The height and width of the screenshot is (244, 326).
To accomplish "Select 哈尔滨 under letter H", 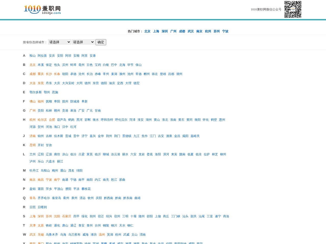I will click(42, 120).
